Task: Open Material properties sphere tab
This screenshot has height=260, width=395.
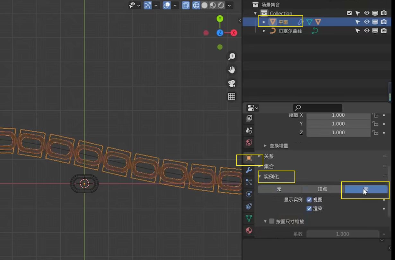Action: pyautogui.click(x=249, y=231)
